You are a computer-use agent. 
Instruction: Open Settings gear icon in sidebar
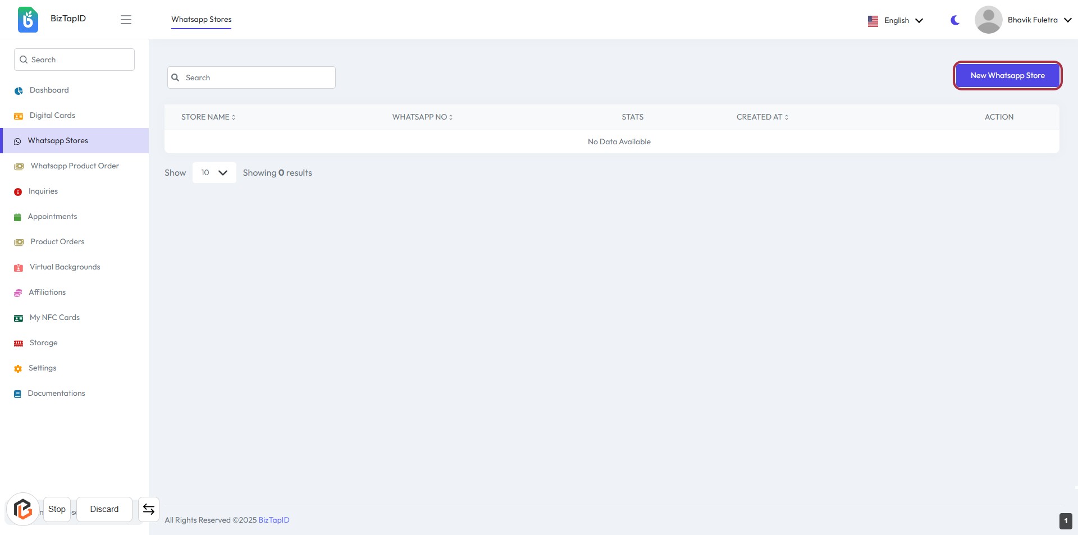(18, 369)
